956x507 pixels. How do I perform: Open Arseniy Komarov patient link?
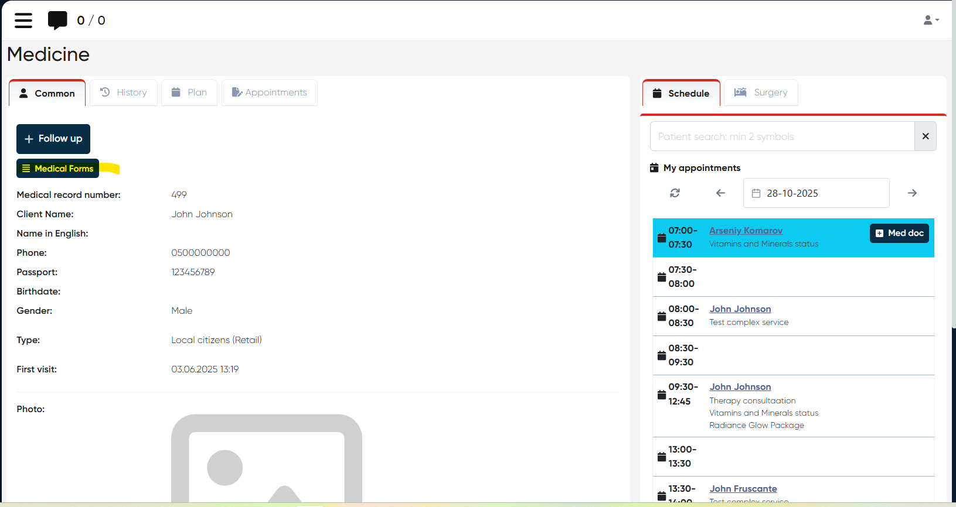pos(746,231)
